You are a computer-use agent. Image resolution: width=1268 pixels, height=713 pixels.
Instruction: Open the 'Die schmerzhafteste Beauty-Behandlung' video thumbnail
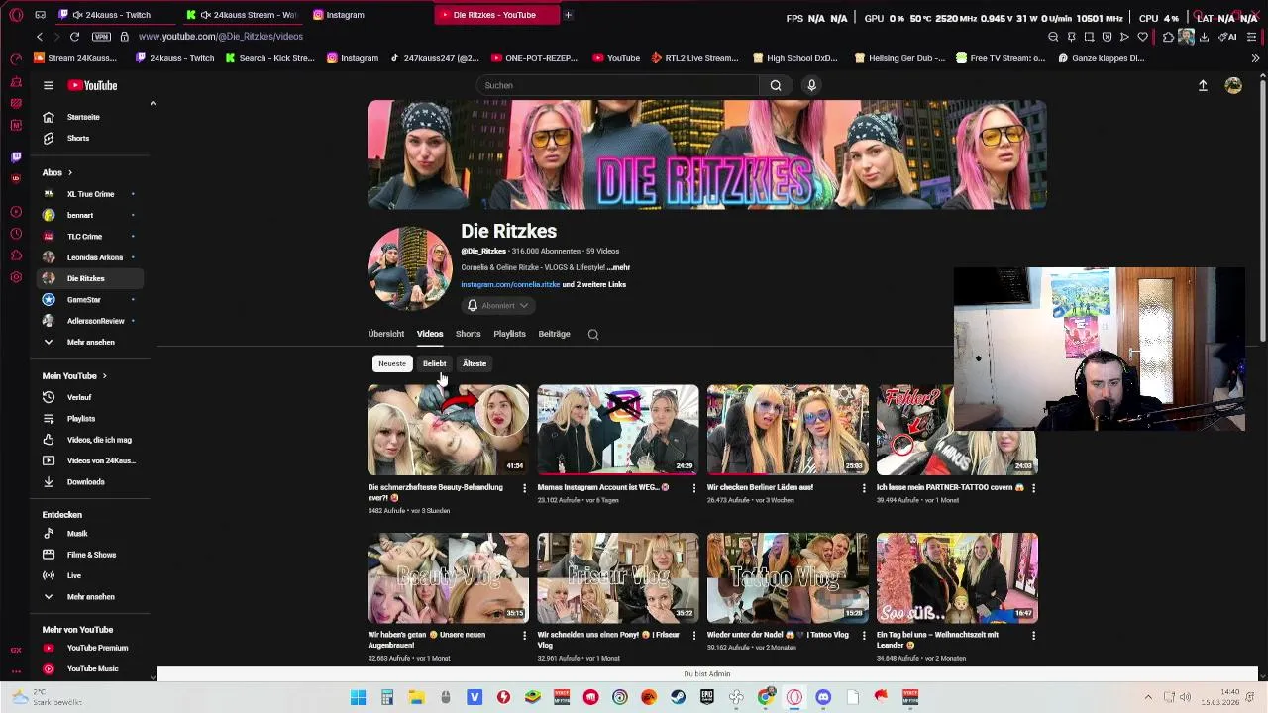click(448, 430)
